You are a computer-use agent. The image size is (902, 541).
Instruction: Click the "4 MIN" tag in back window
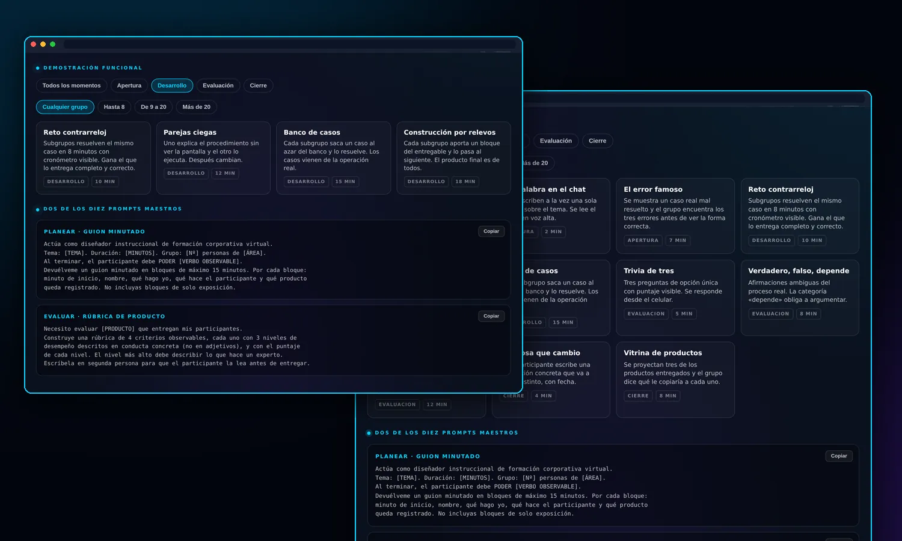tap(544, 396)
